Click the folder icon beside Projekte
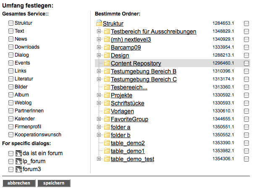The height and width of the screenshot is (190, 254). tap(107, 95)
